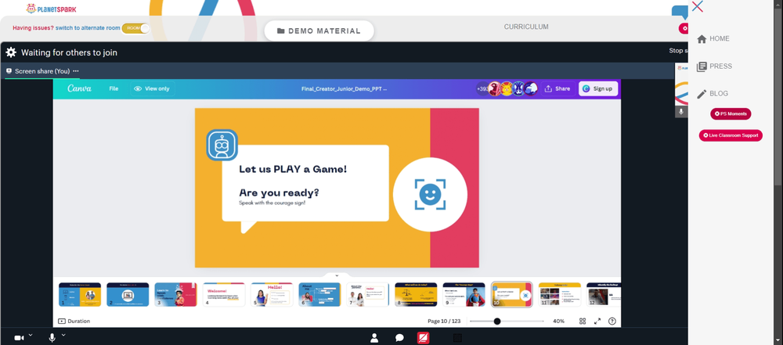
Task: Select slide thumbnail 9
Action: [464, 295]
